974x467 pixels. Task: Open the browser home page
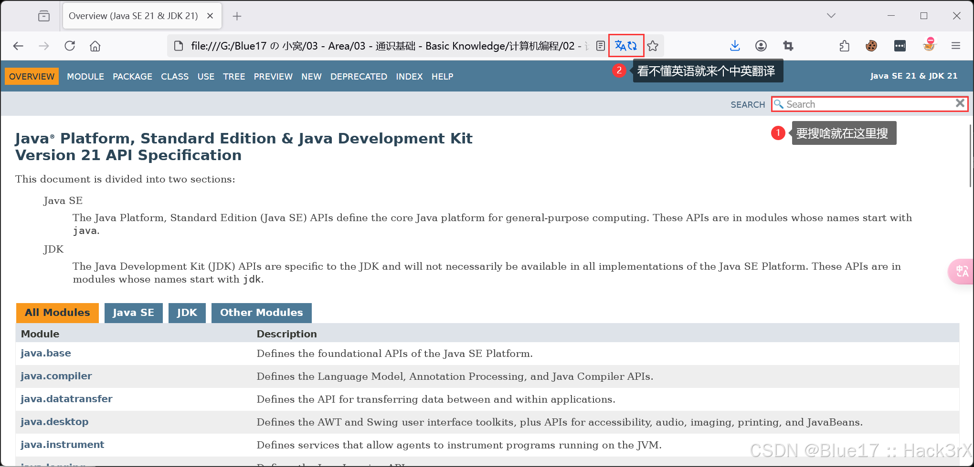tap(95, 46)
